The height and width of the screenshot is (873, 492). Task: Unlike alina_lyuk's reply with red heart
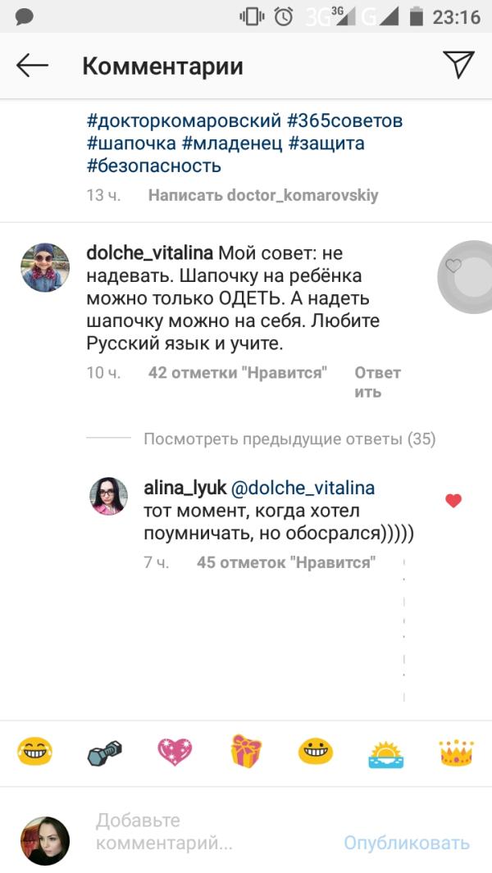pos(453,501)
